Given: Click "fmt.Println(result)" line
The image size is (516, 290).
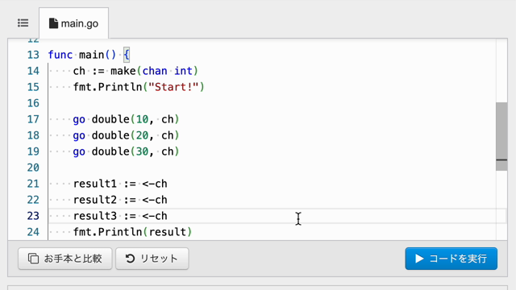Looking at the screenshot, I should (x=132, y=232).
